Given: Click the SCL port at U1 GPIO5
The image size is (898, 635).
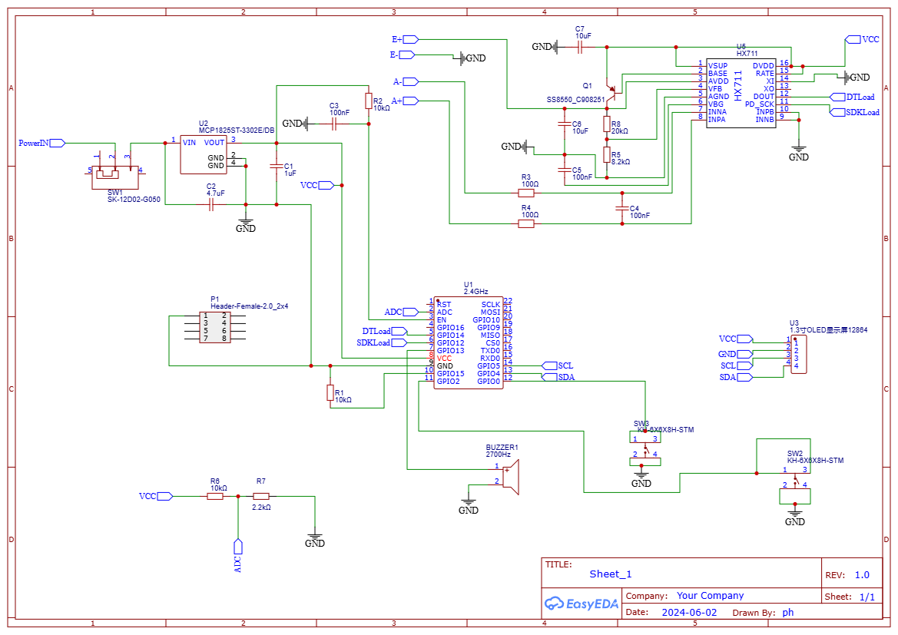Looking at the screenshot, I should (558, 366).
